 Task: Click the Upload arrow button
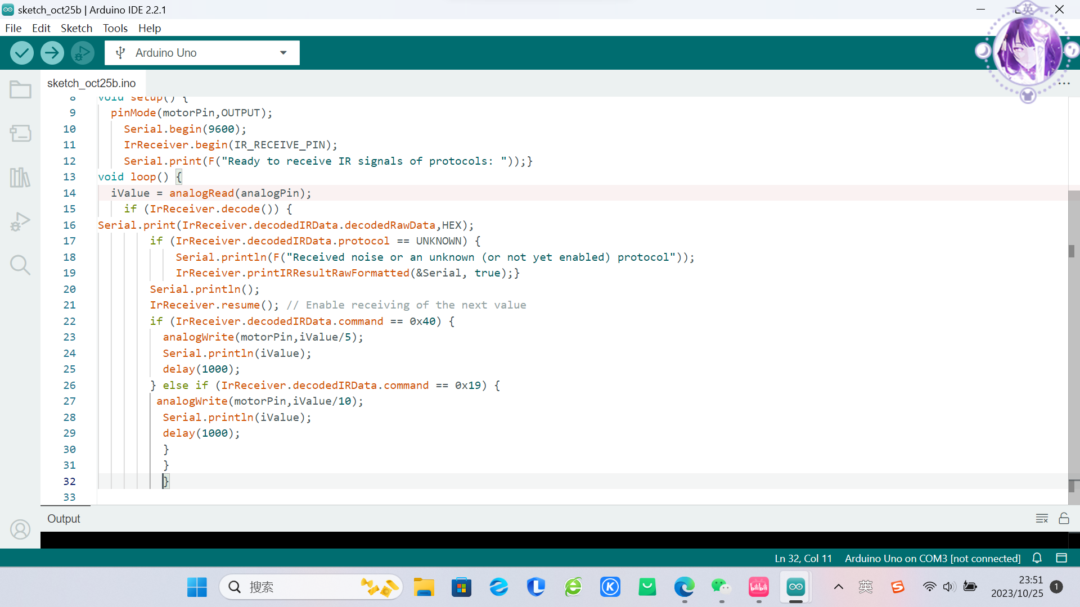click(x=52, y=53)
